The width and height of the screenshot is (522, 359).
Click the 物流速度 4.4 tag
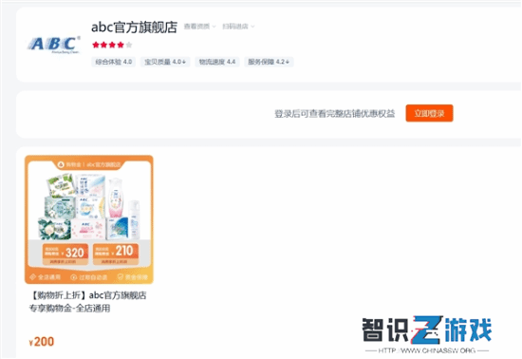[x=217, y=62]
